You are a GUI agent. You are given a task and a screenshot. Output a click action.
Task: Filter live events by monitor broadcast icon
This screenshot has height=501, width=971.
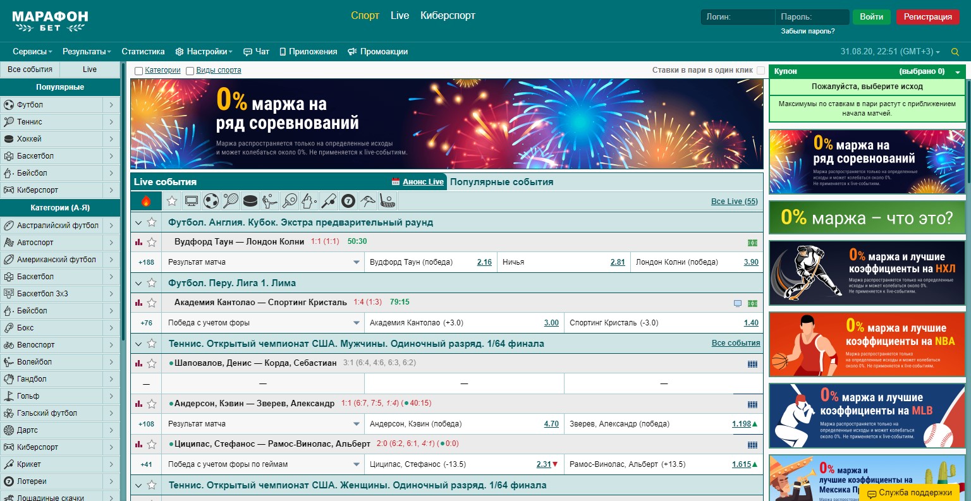[192, 201]
